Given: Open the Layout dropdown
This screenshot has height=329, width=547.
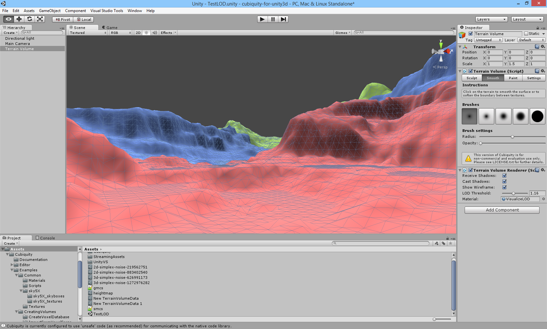Looking at the screenshot, I should tap(527, 19).
